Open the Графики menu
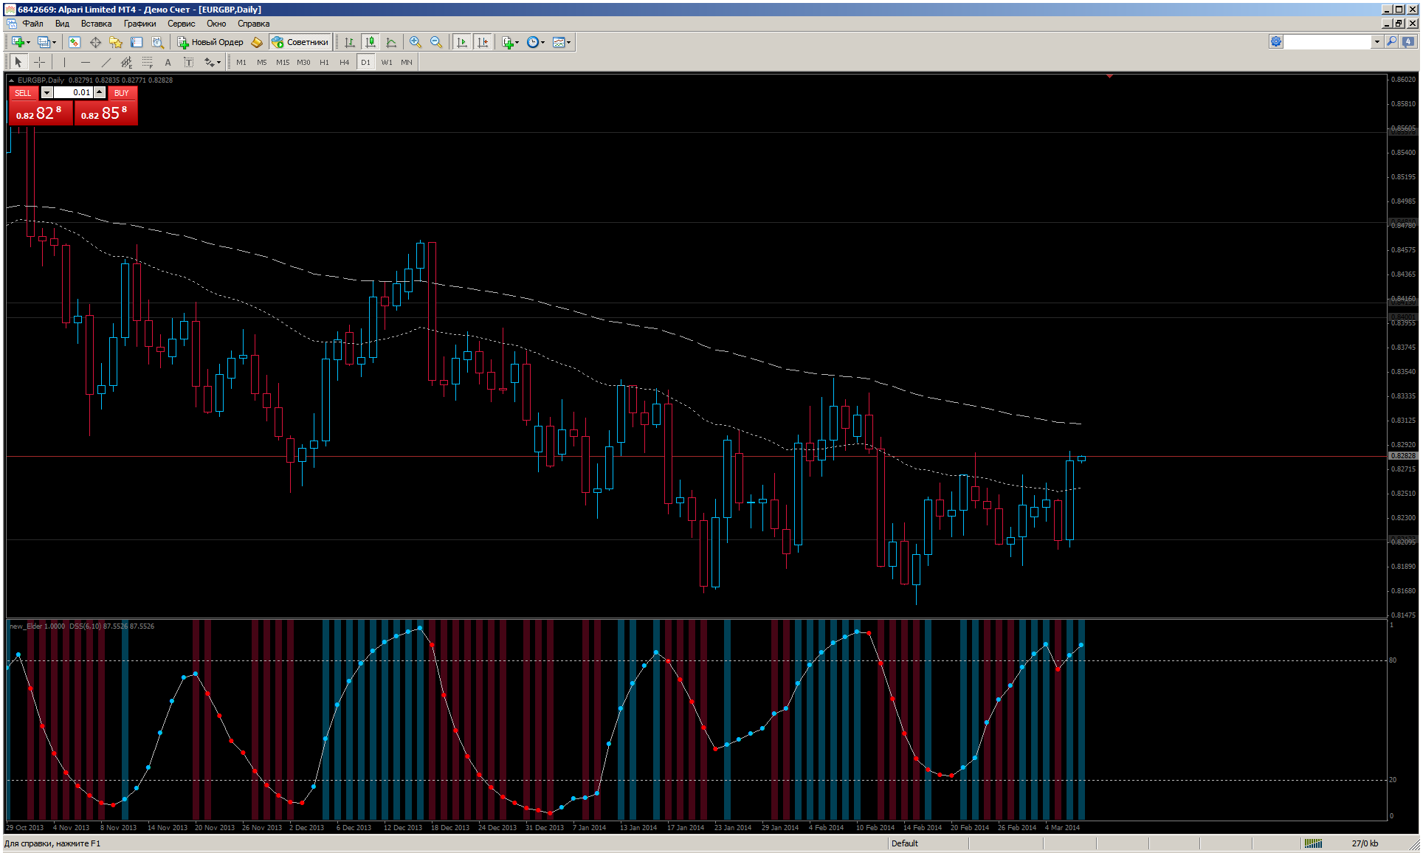This screenshot has height=853, width=1423. 139,24
